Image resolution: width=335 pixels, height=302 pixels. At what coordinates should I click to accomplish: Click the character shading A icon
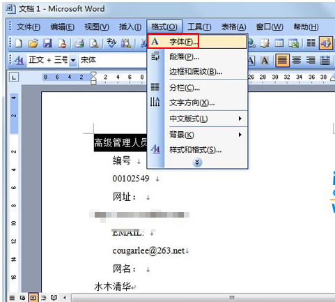pyautogui.click(x=265, y=61)
